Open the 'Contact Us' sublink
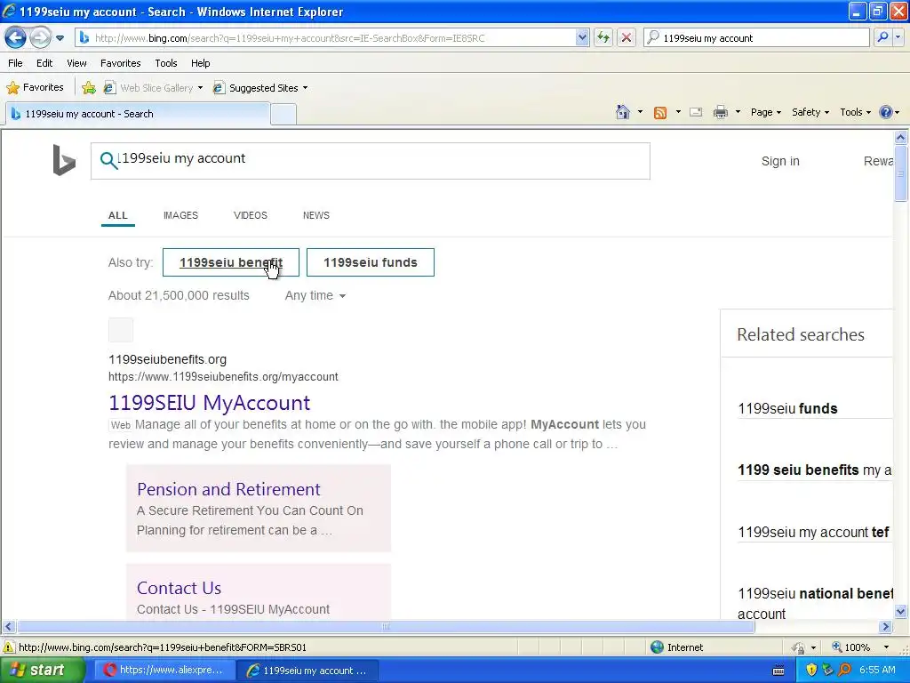The width and height of the screenshot is (910, 683). [x=179, y=588]
